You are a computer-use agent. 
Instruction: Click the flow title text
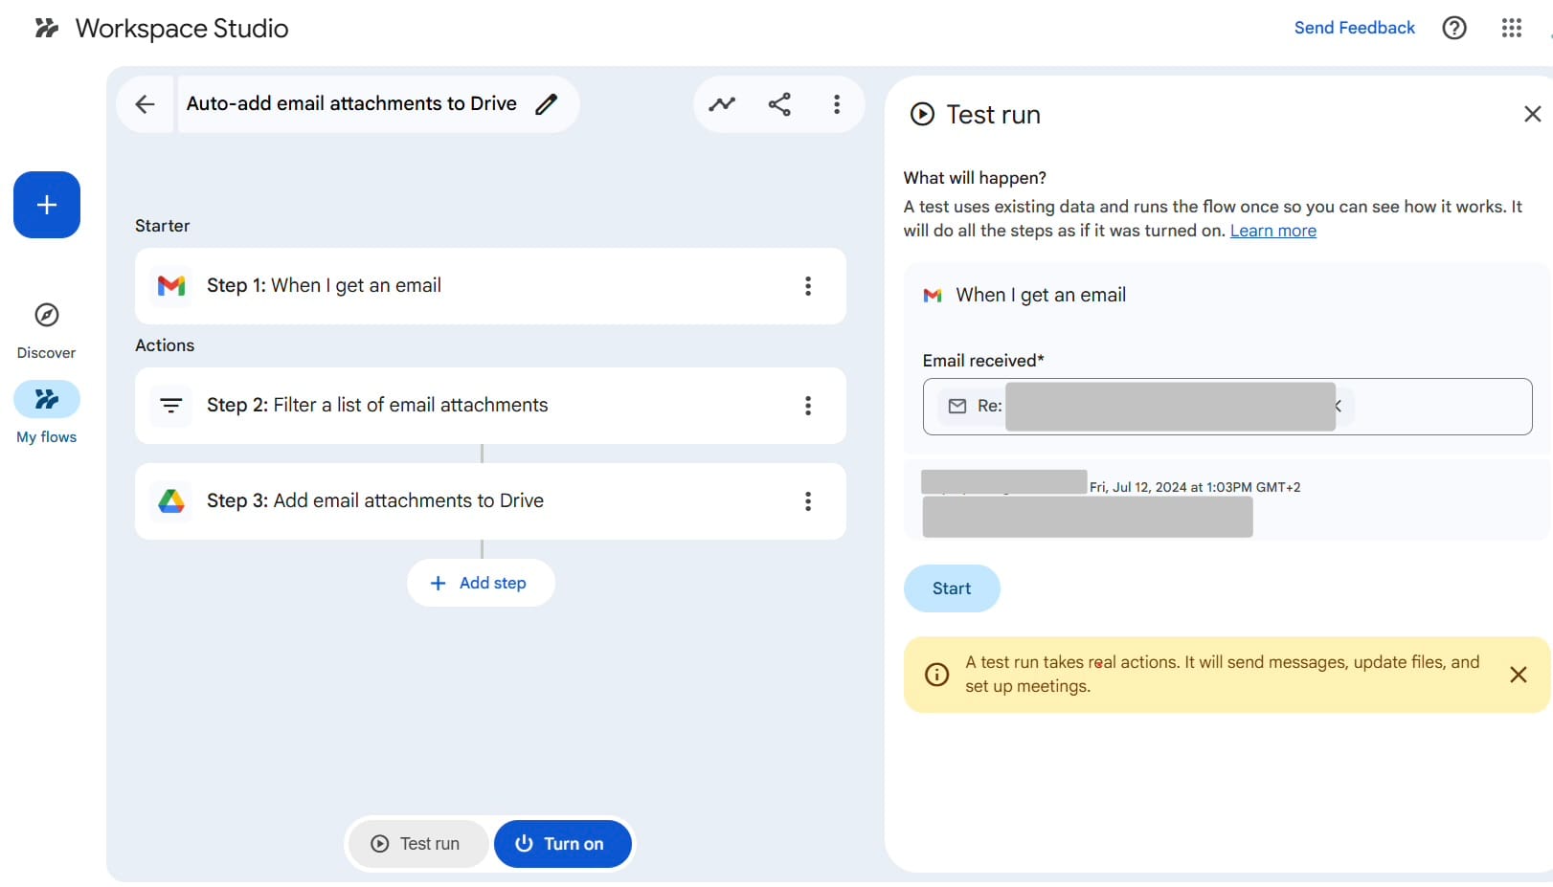click(351, 103)
